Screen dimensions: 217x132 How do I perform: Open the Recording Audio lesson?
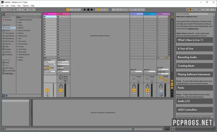point(194,57)
